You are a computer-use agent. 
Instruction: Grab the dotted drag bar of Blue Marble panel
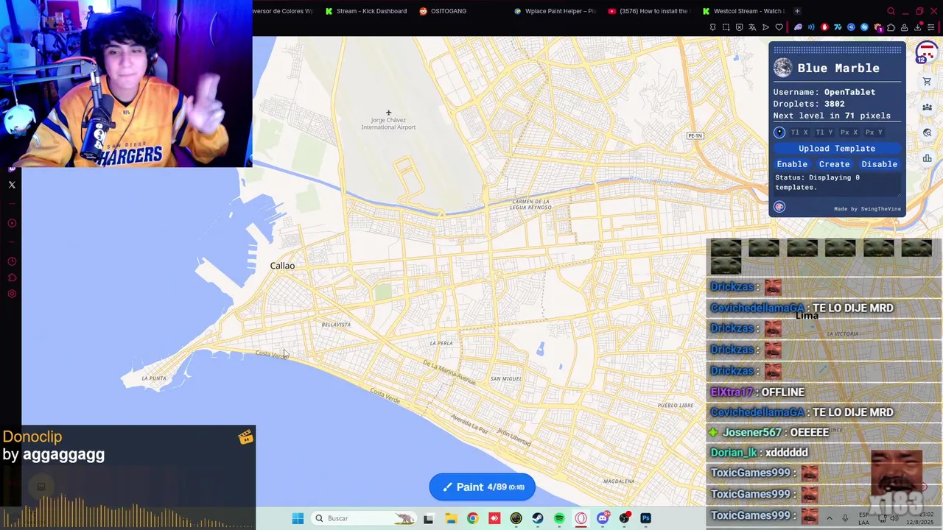pos(837,50)
